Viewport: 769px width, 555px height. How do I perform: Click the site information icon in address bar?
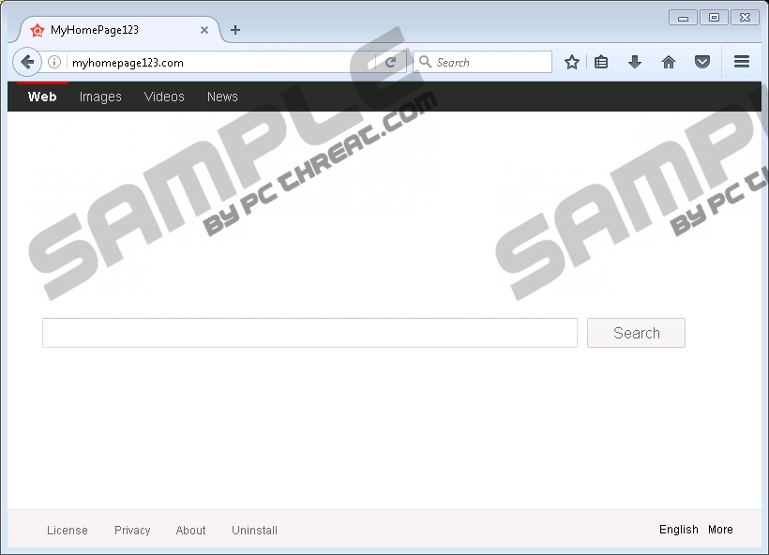pyautogui.click(x=55, y=63)
